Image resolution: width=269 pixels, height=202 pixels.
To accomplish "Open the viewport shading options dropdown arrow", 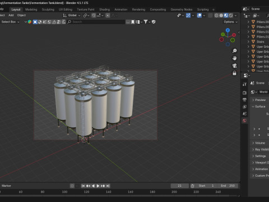I will [x=235, y=16].
